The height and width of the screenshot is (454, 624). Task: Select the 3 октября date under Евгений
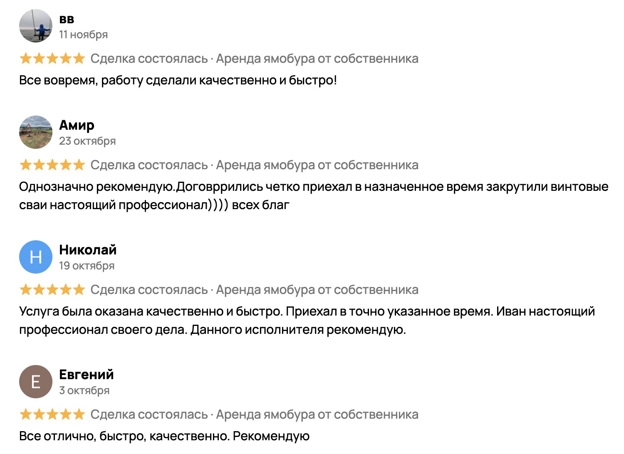coord(84,391)
